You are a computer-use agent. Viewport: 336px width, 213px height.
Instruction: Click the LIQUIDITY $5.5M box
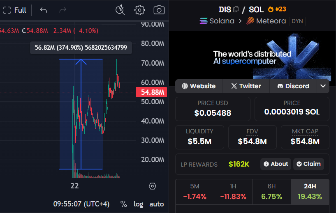click(200, 137)
